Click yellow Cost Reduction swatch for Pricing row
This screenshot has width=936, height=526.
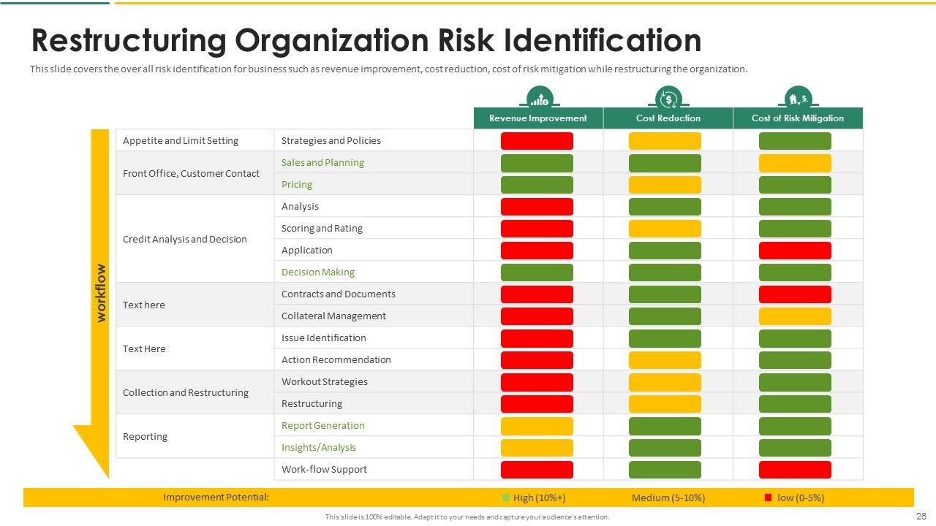click(665, 185)
